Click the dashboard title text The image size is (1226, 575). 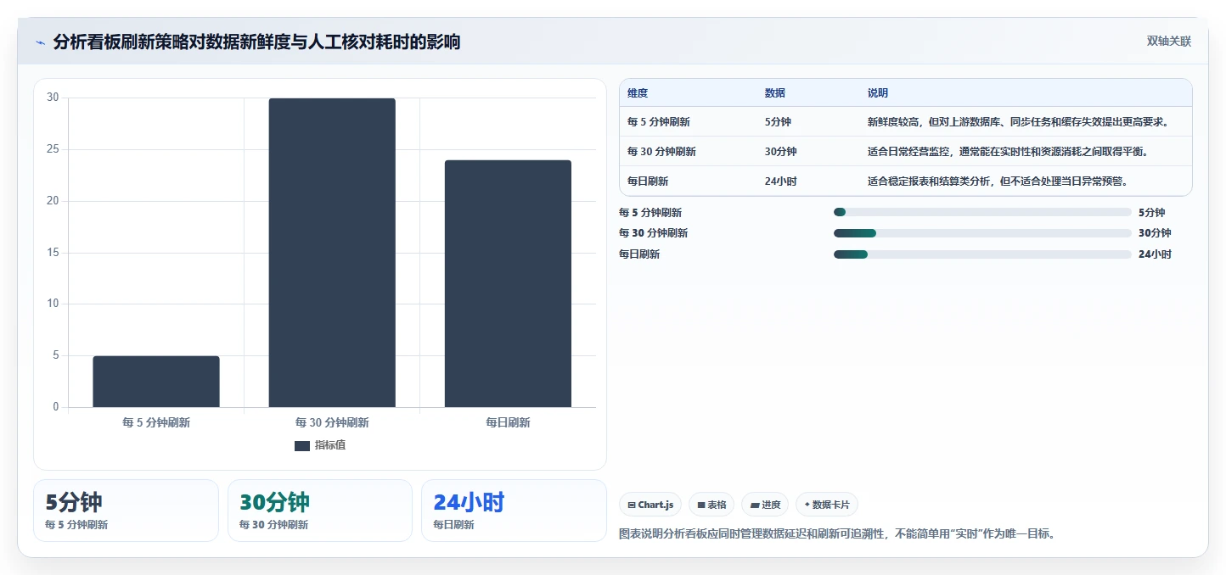coord(256,42)
